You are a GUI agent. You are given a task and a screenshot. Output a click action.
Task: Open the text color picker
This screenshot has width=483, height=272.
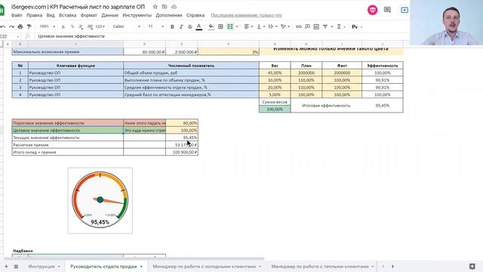click(x=199, y=27)
